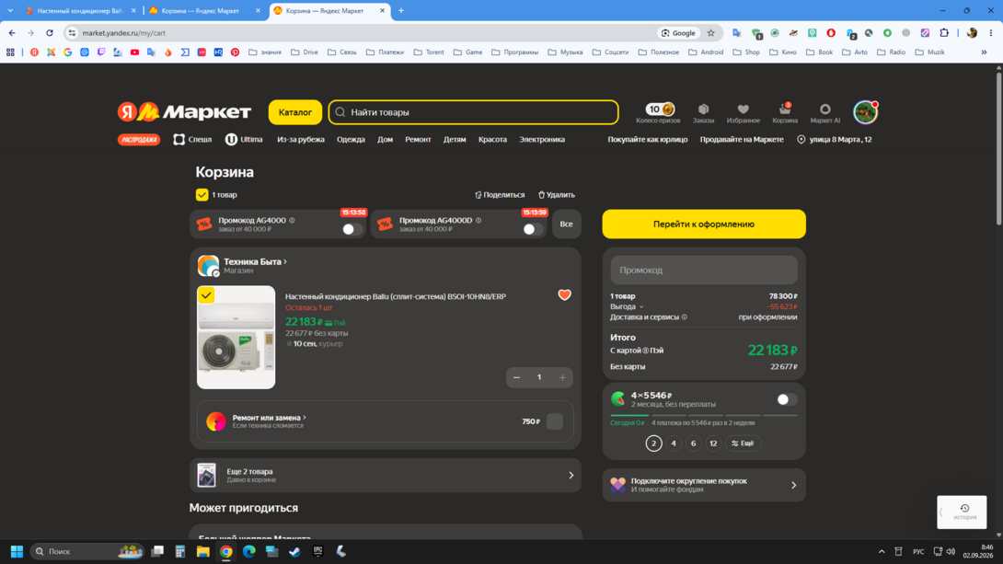Enable the 4×5546 ₽ split payment toggle
The image size is (1003, 564).
[x=786, y=399]
